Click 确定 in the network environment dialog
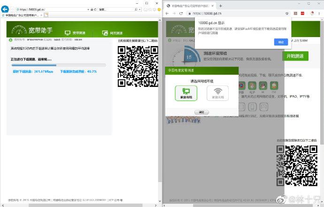The height and width of the screenshot is (207, 324). (x=201, y=112)
